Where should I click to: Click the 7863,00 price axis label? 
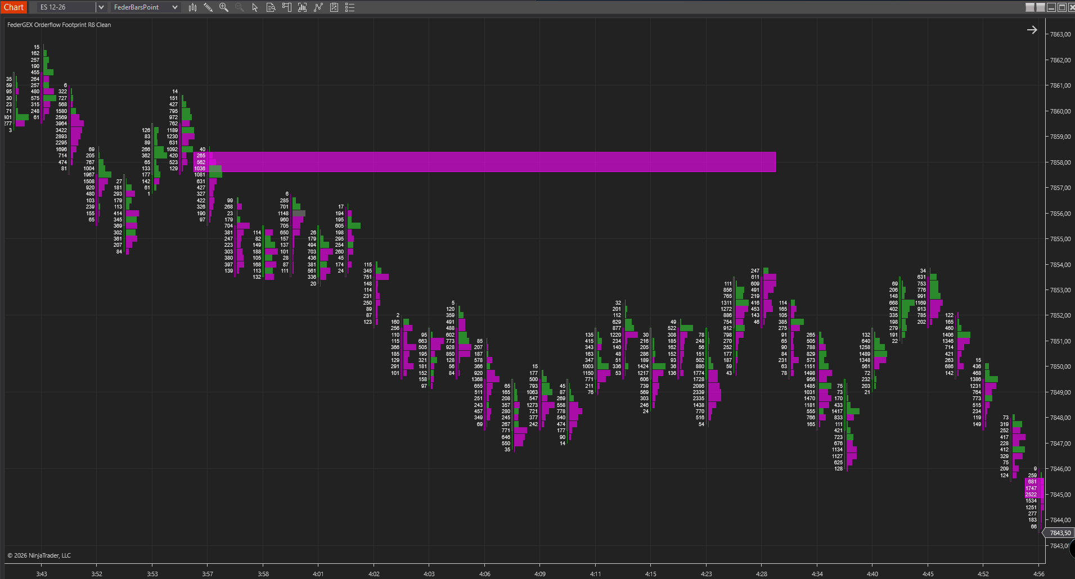[1060, 34]
